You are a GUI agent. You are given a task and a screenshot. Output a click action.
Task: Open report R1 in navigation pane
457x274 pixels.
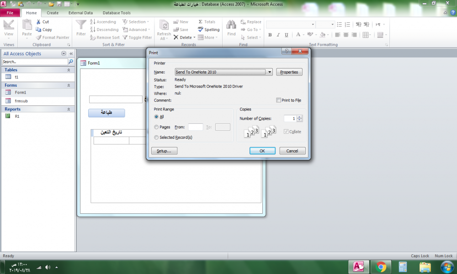click(17, 116)
